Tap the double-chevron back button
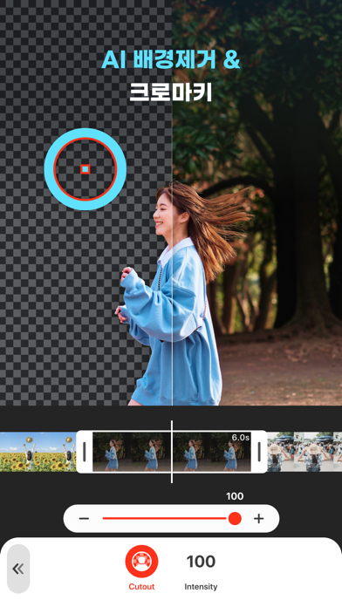Screen dimensions: 342x607 click(18, 569)
